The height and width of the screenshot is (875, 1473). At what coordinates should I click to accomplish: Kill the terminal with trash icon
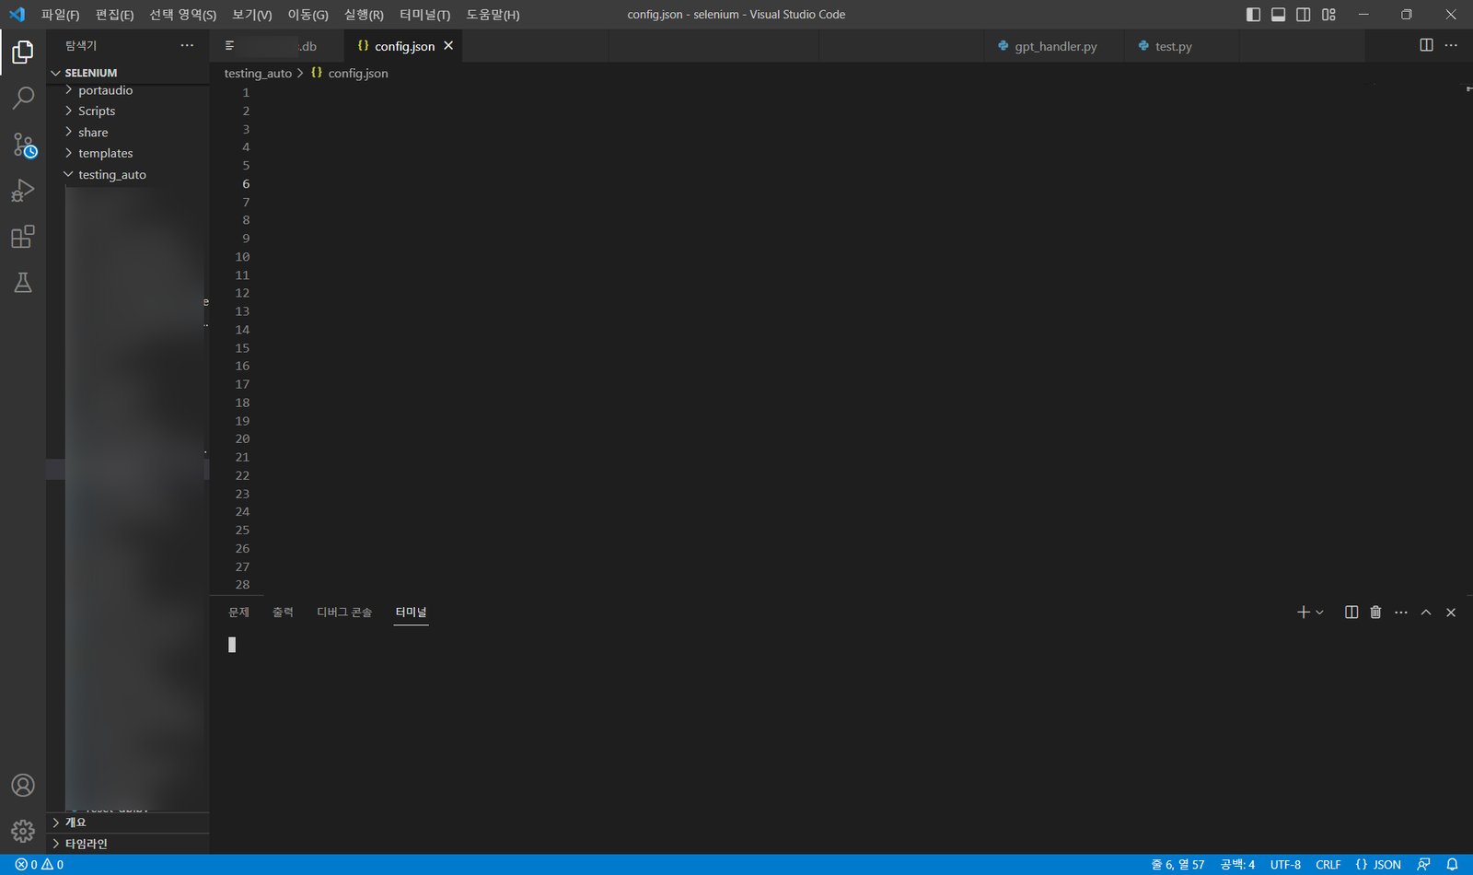(x=1375, y=612)
